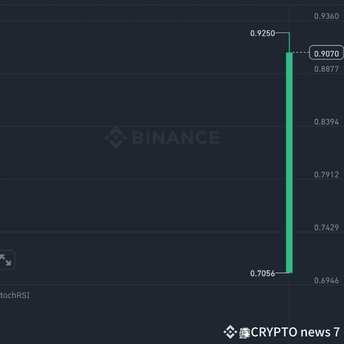Image resolution: width=344 pixels, height=344 pixels.
Task: Click the fullscreen expand arrows icon
Action: [x=6, y=260]
